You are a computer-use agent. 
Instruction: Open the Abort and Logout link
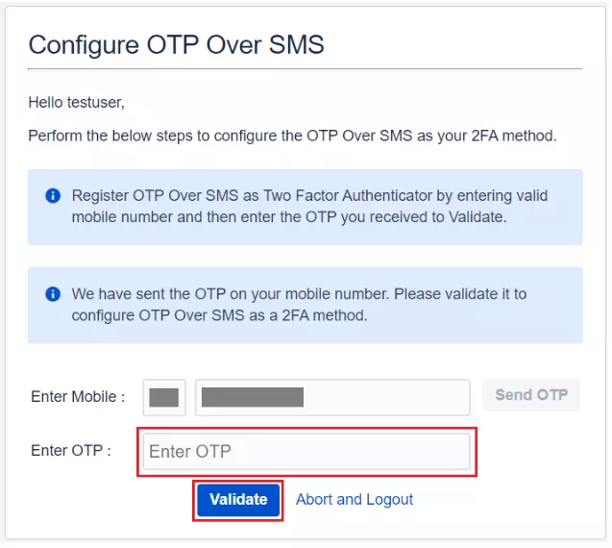click(x=355, y=500)
